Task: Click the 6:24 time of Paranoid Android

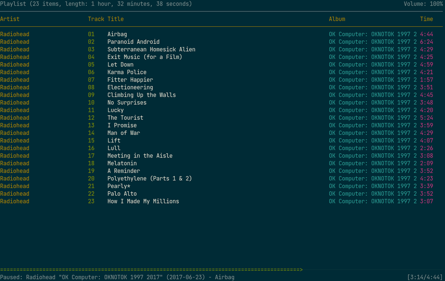Action: click(426, 42)
